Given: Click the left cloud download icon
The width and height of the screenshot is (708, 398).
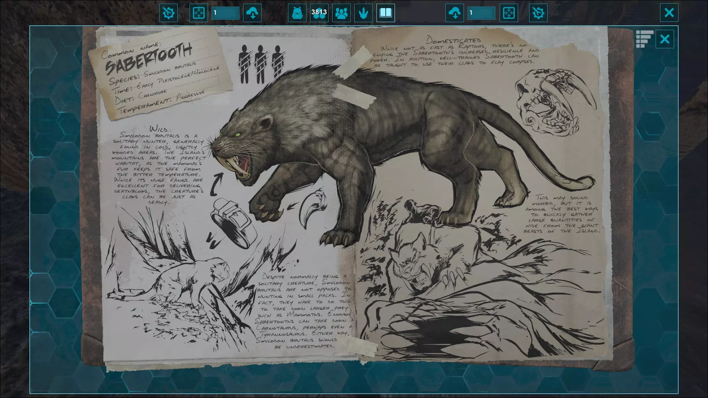Looking at the screenshot, I should [252, 13].
